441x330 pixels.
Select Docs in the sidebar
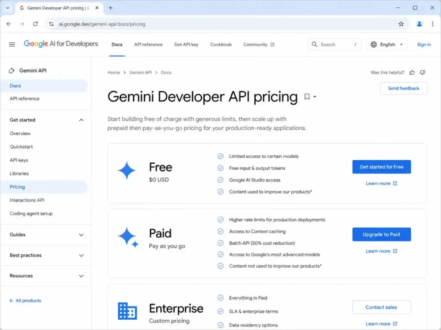[x=44, y=86]
